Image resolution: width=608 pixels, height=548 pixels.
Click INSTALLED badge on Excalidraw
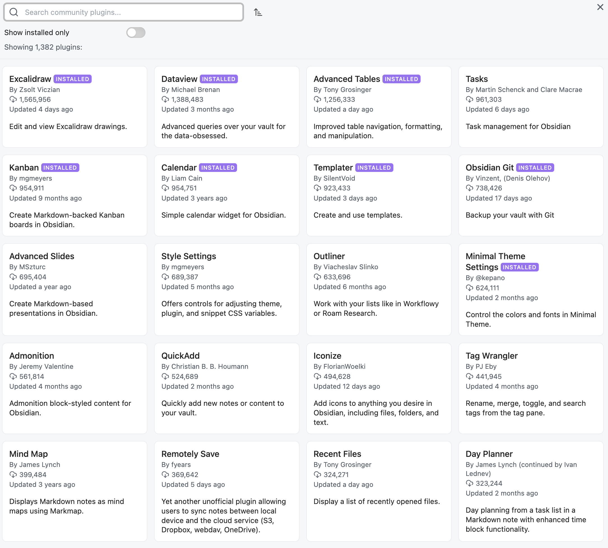click(73, 79)
